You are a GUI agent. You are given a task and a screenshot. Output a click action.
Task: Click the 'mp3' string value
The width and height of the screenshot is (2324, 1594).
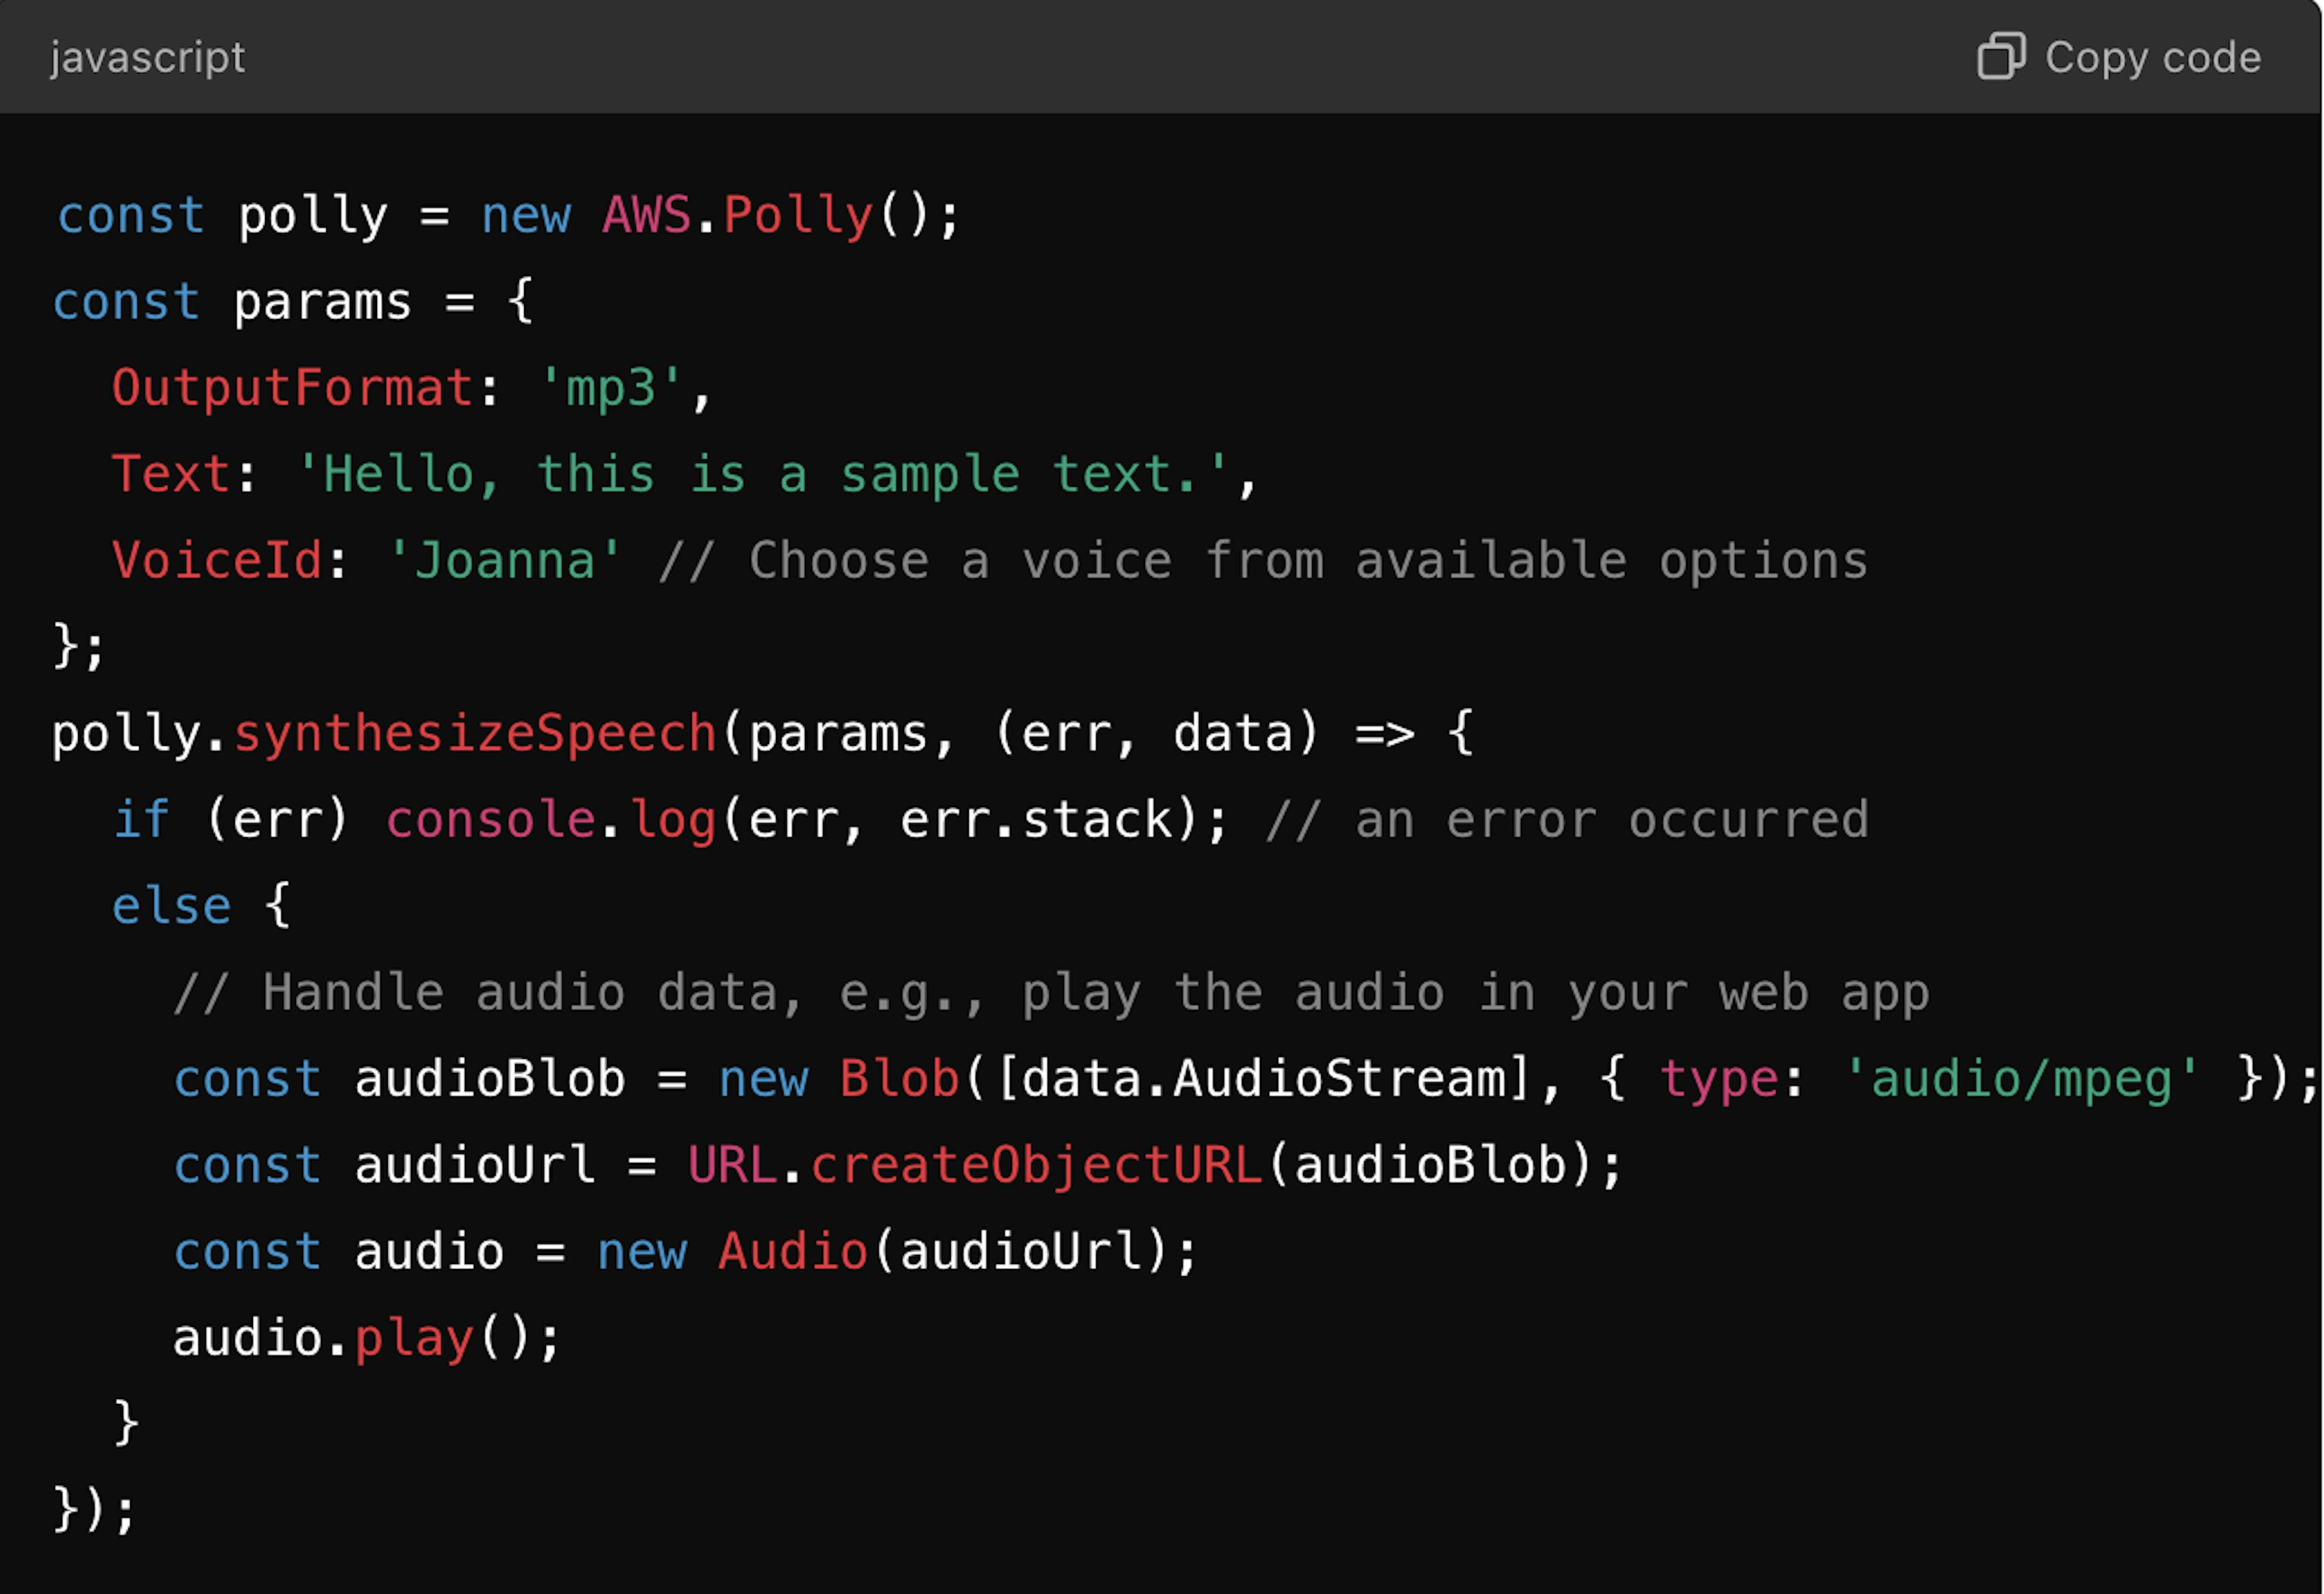[610, 388]
